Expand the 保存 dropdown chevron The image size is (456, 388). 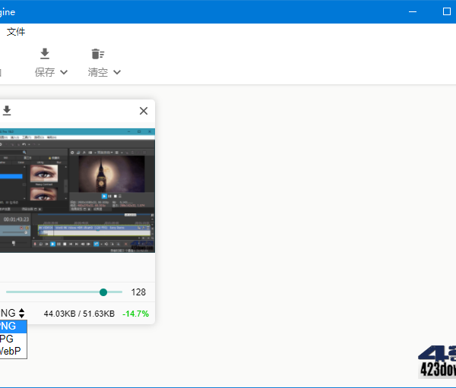click(64, 72)
